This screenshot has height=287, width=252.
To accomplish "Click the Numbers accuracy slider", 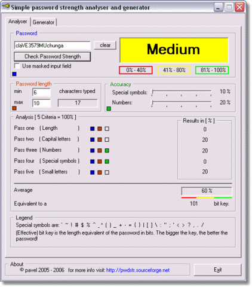I will (x=182, y=103).
